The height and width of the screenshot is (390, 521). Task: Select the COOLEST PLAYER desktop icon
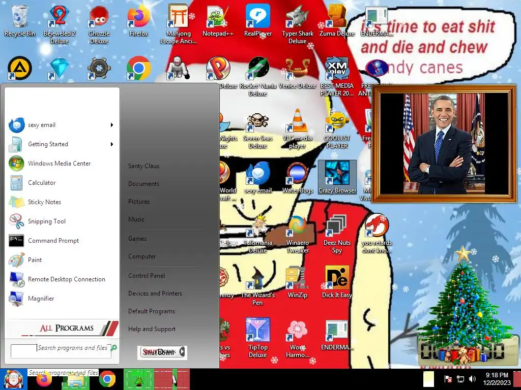point(337,128)
